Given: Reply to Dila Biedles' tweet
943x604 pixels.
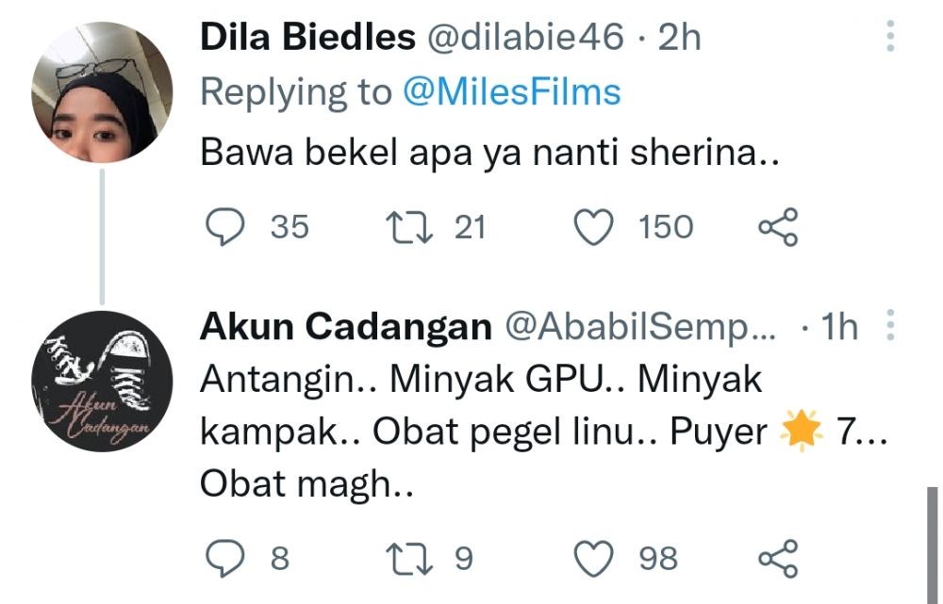Looking at the screenshot, I should [223, 227].
